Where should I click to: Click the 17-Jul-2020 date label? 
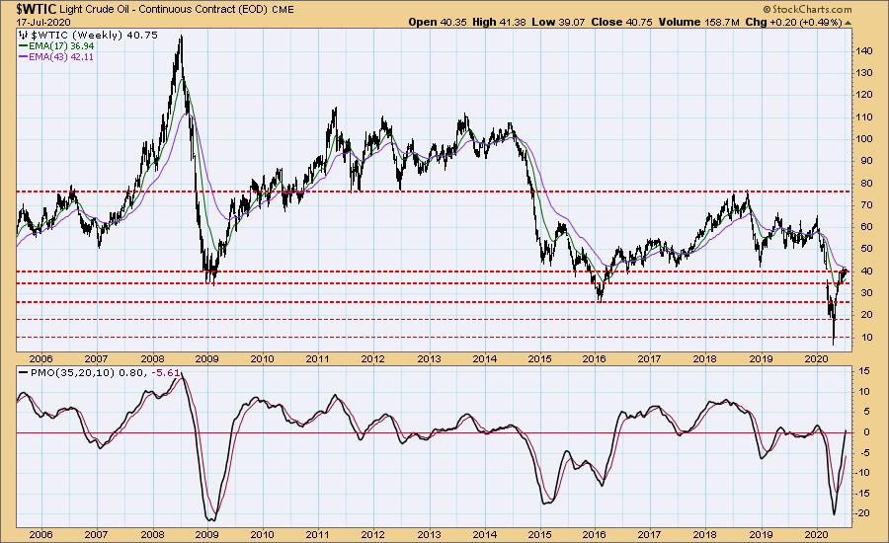click(42, 22)
